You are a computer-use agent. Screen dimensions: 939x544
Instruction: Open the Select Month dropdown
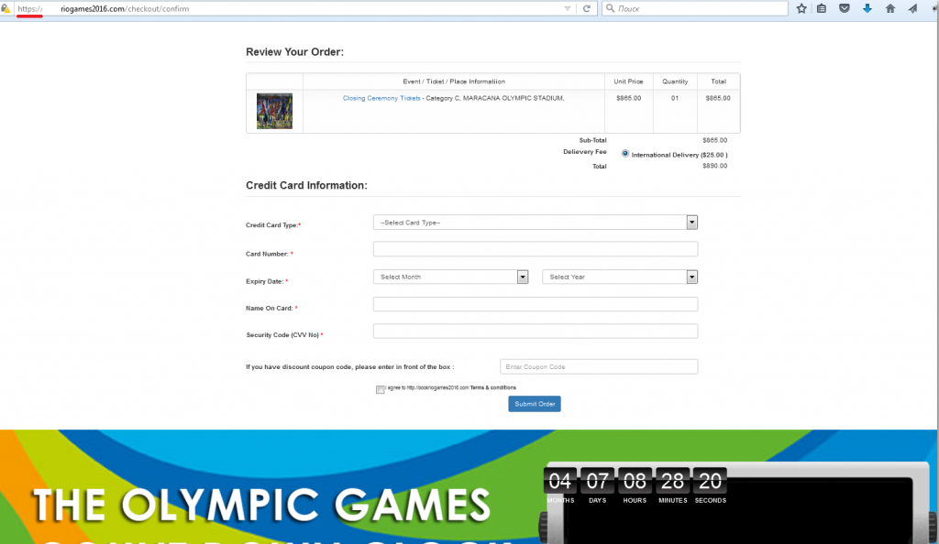coord(450,277)
